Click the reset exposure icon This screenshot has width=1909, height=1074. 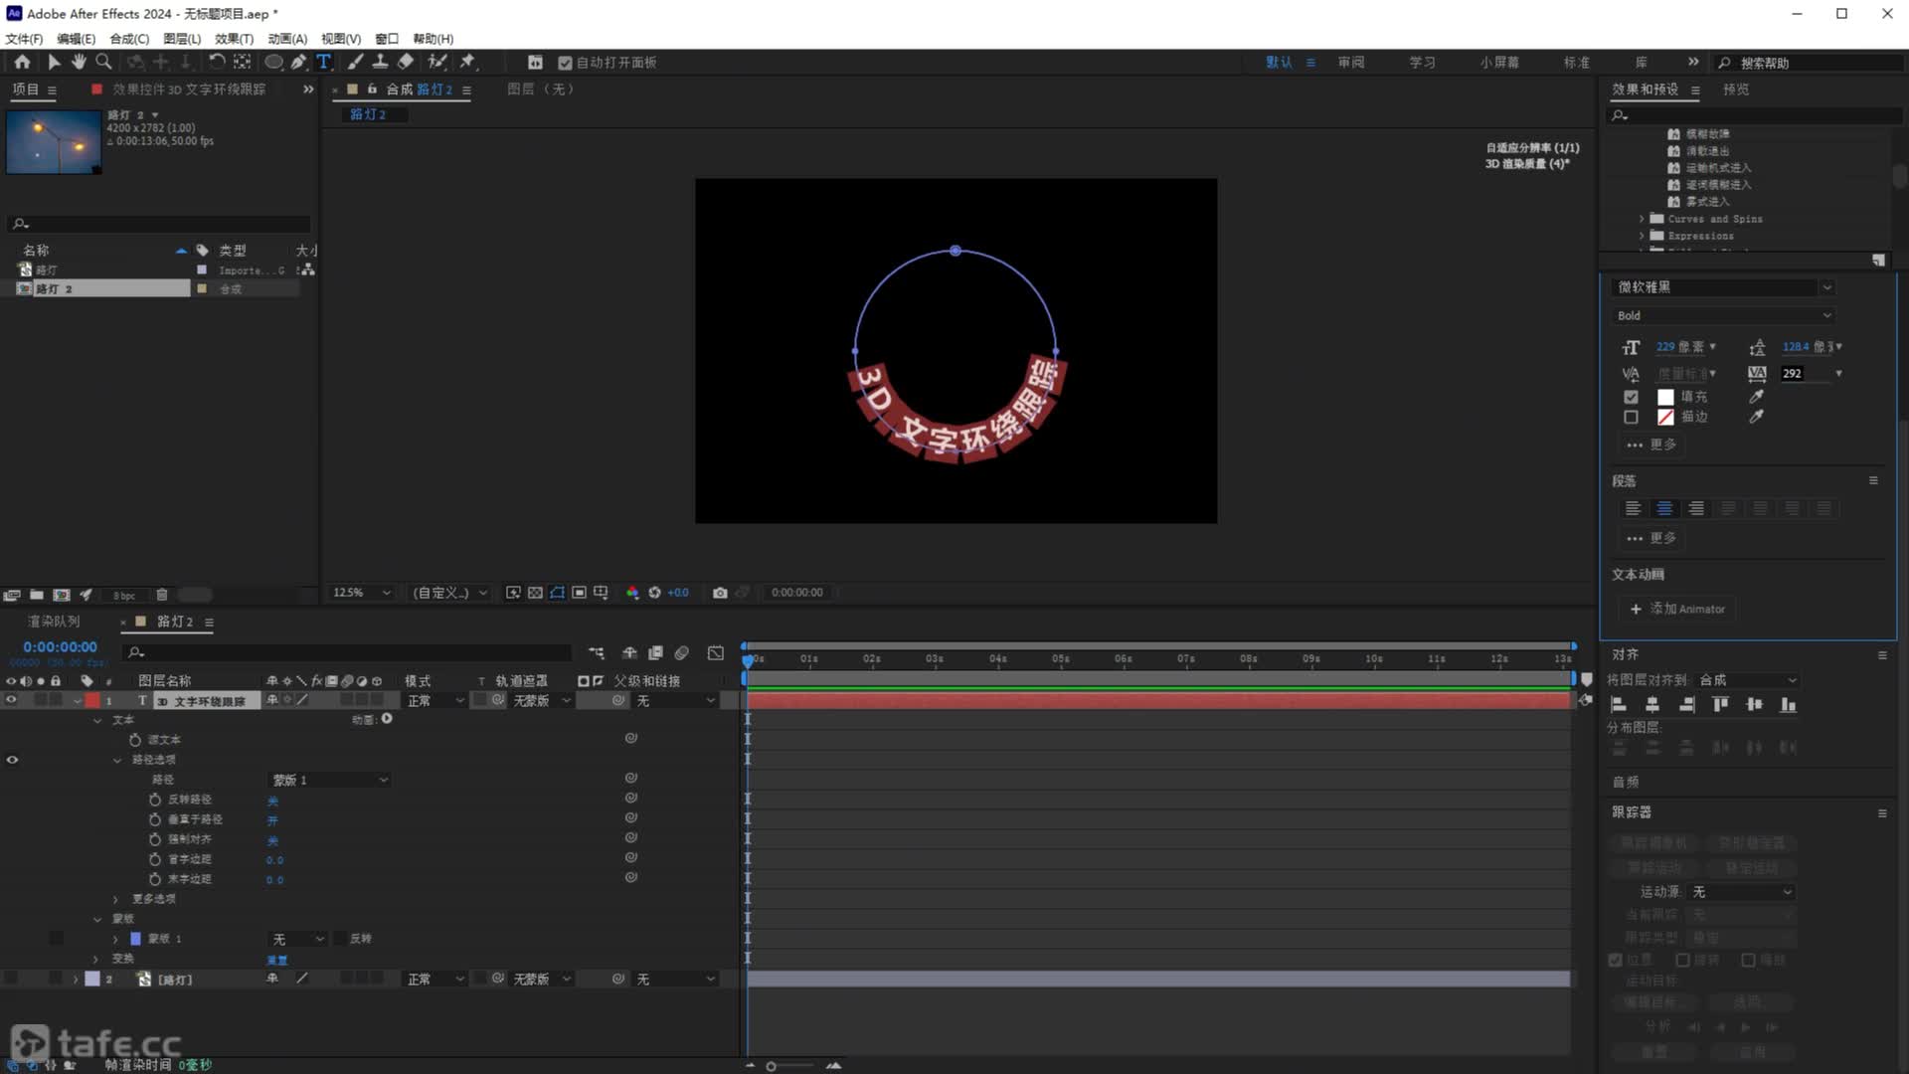(x=654, y=593)
